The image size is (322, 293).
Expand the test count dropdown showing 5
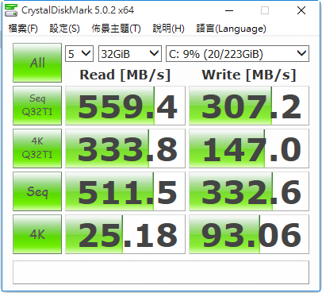[x=79, y=54]
